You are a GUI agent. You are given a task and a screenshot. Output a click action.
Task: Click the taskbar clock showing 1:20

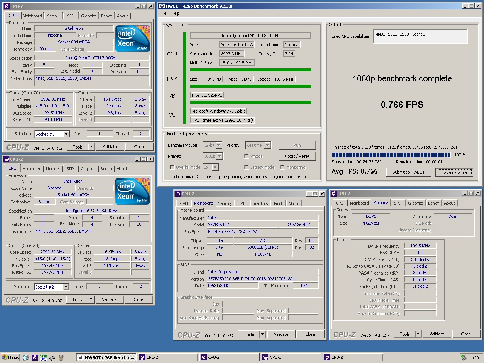point(475,358)
